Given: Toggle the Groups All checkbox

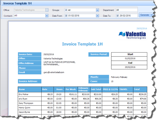Looking at the screenshot, I should tap(66, 10).
